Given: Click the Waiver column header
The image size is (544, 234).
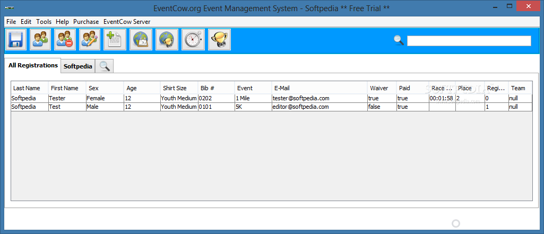Looking at the screenshot, I should click(x=382, y=88).
